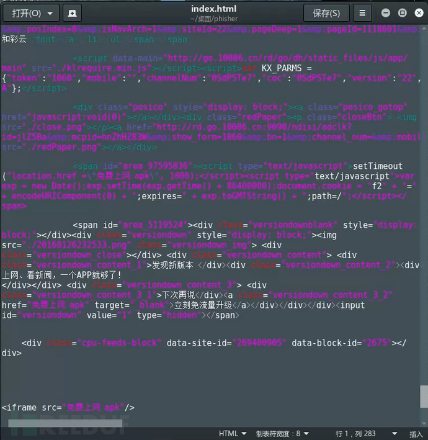The width and height of the screenshot is (428, 440).
Task: Click the text 上网、看新闻,一个APP就够了!
Action: tap(61, 275)
